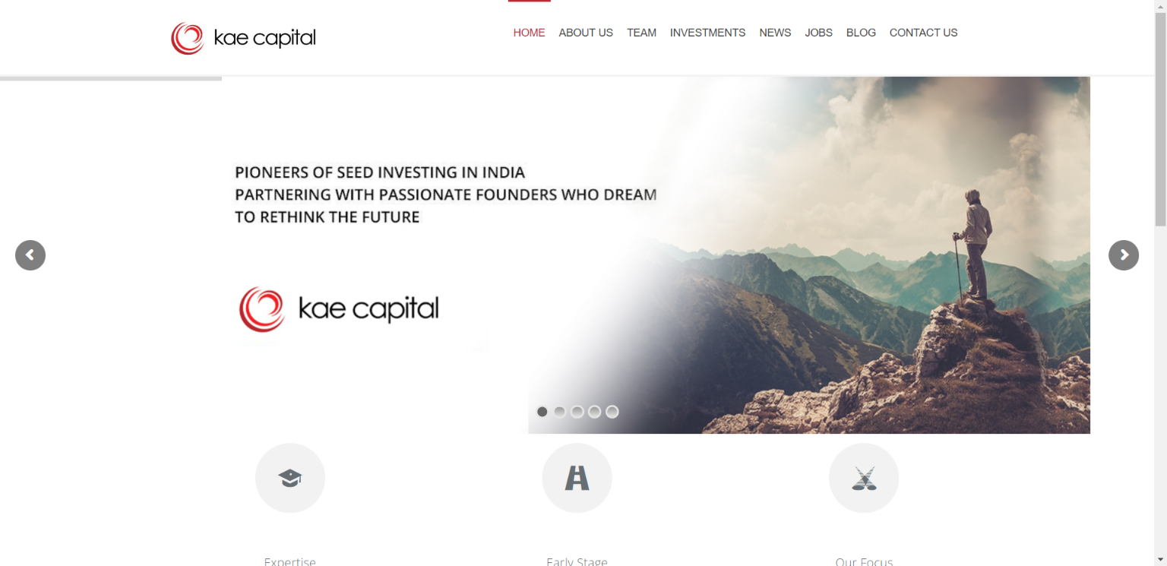The image size is (1167, 566).
Task: Open the HOME menu item
Action: coord(530,33)
